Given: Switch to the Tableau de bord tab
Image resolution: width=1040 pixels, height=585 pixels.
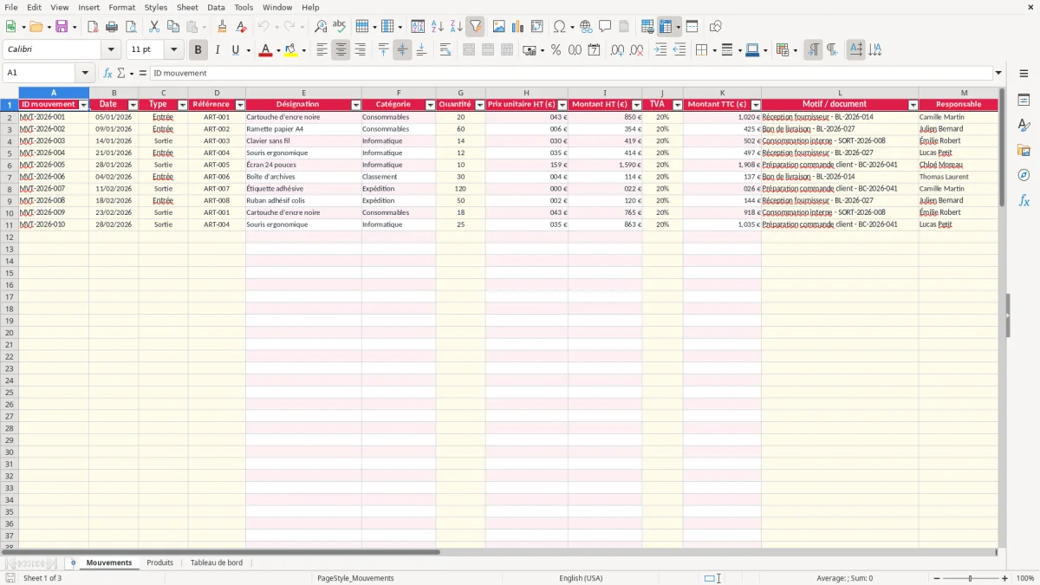Looking at the screenshot, I should point(217,563).
